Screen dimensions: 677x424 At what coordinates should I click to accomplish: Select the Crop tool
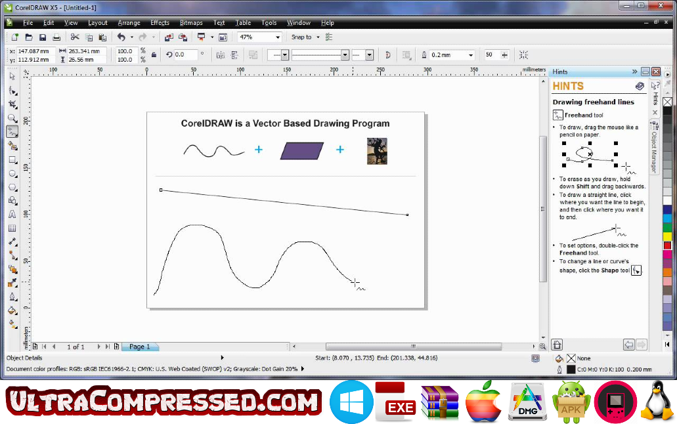12,104
